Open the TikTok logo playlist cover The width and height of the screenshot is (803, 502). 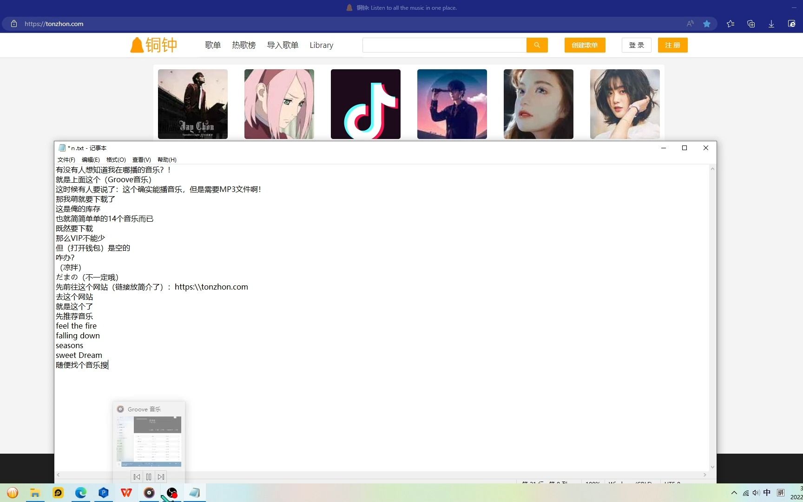click(366, 104)
